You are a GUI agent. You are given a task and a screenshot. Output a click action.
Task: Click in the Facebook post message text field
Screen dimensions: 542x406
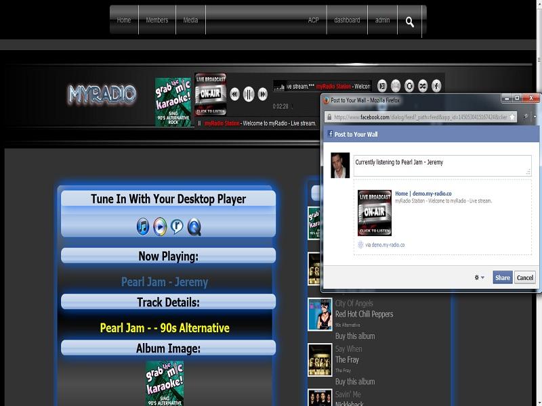[x=442, y=166]
